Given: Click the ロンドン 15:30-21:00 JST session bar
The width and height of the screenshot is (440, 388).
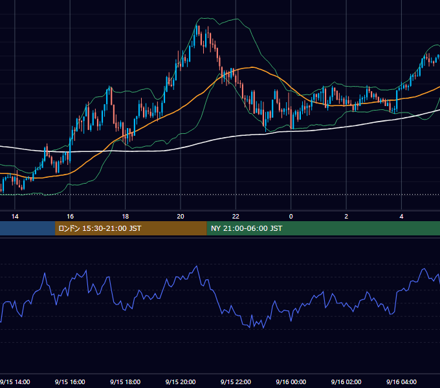Looking at the screenshot, I should [x=131, y=228].
